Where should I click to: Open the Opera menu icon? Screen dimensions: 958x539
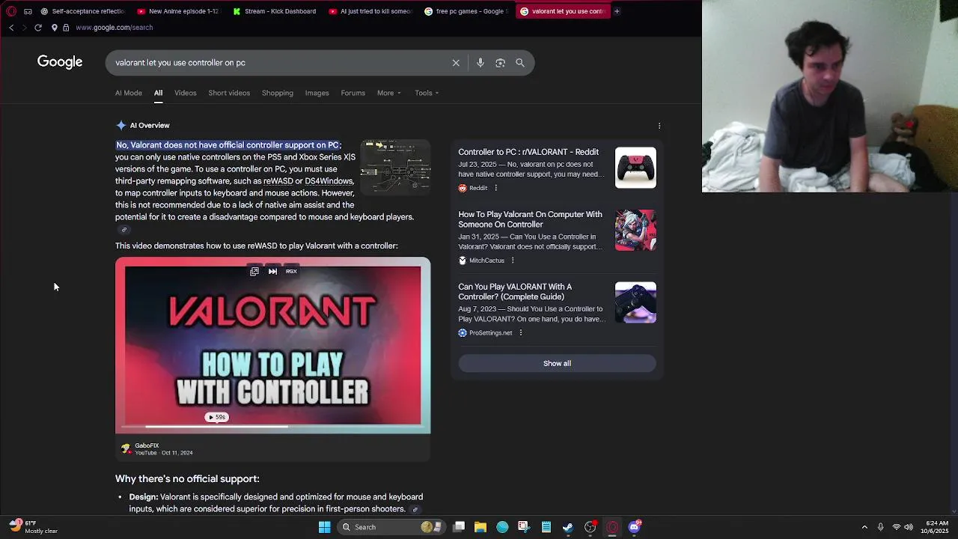point(11,11)
